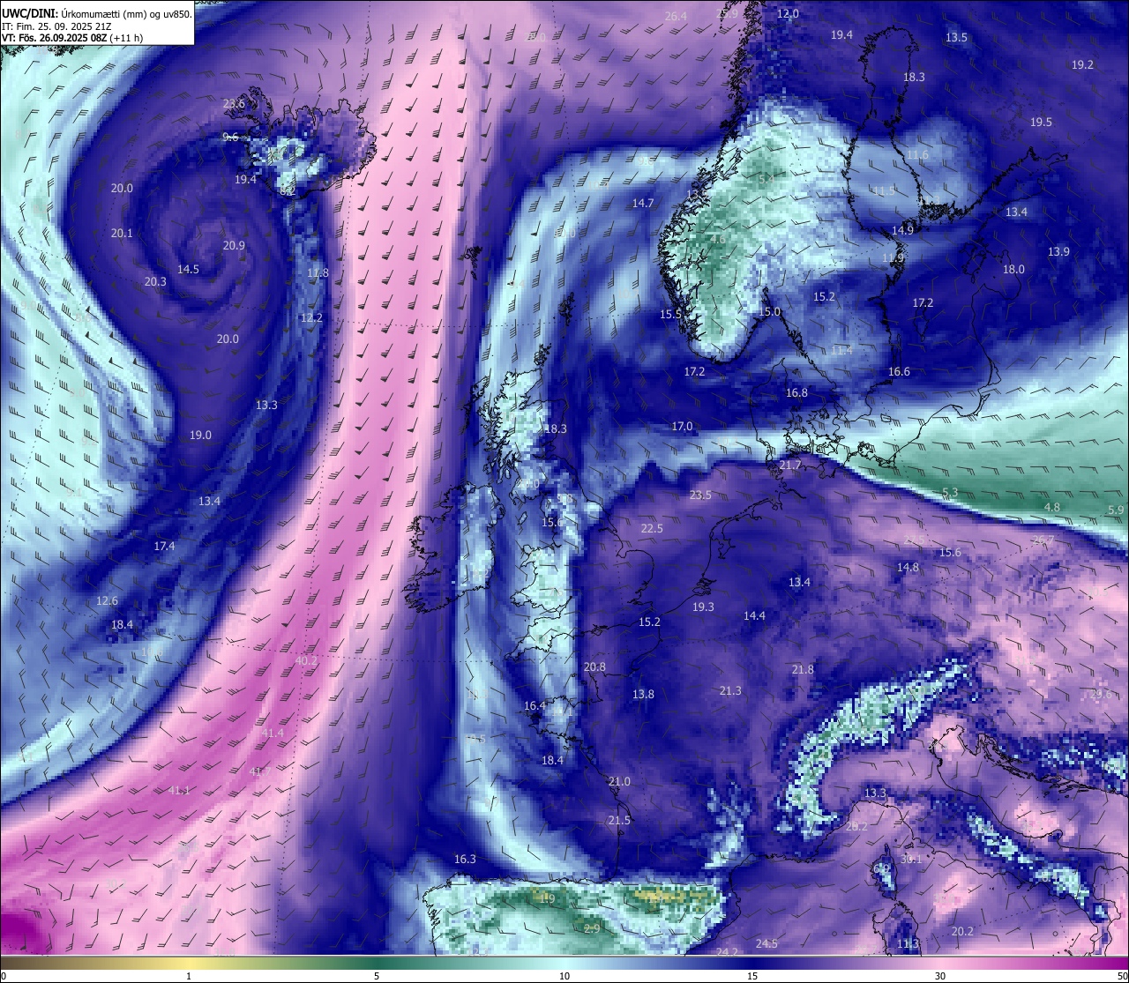
Task: Click the 0 label on the color scale
Action: tap(4, 976)
